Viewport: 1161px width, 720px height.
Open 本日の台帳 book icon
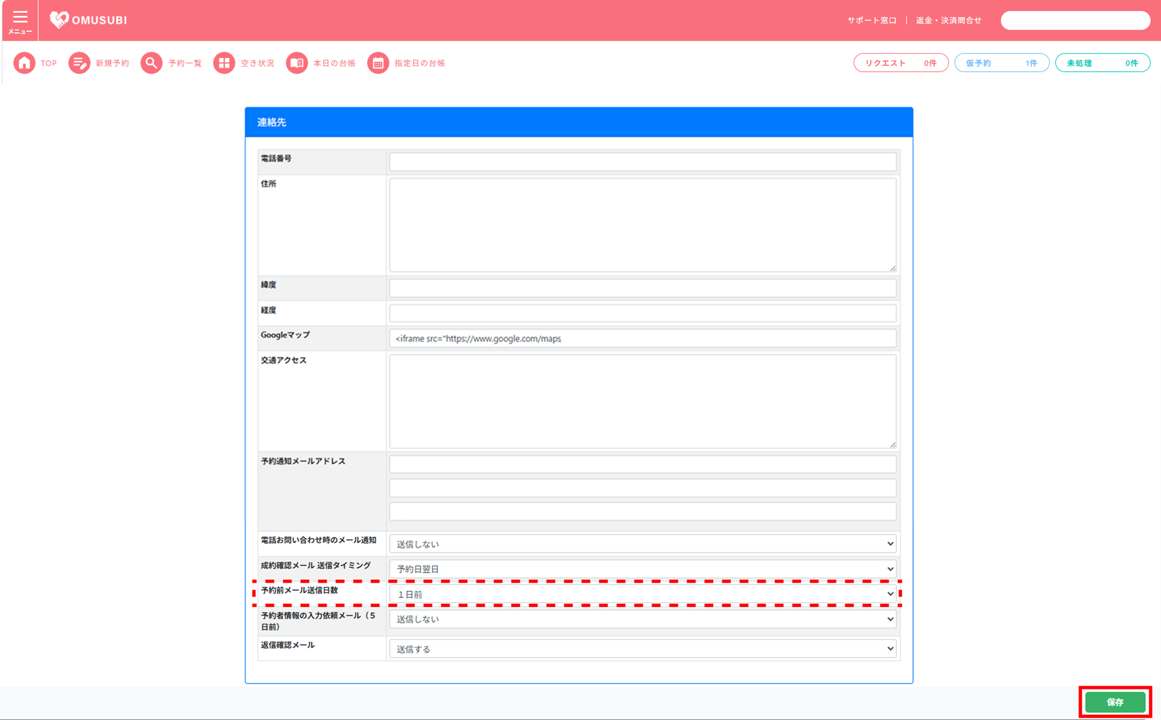click(297, 63)
